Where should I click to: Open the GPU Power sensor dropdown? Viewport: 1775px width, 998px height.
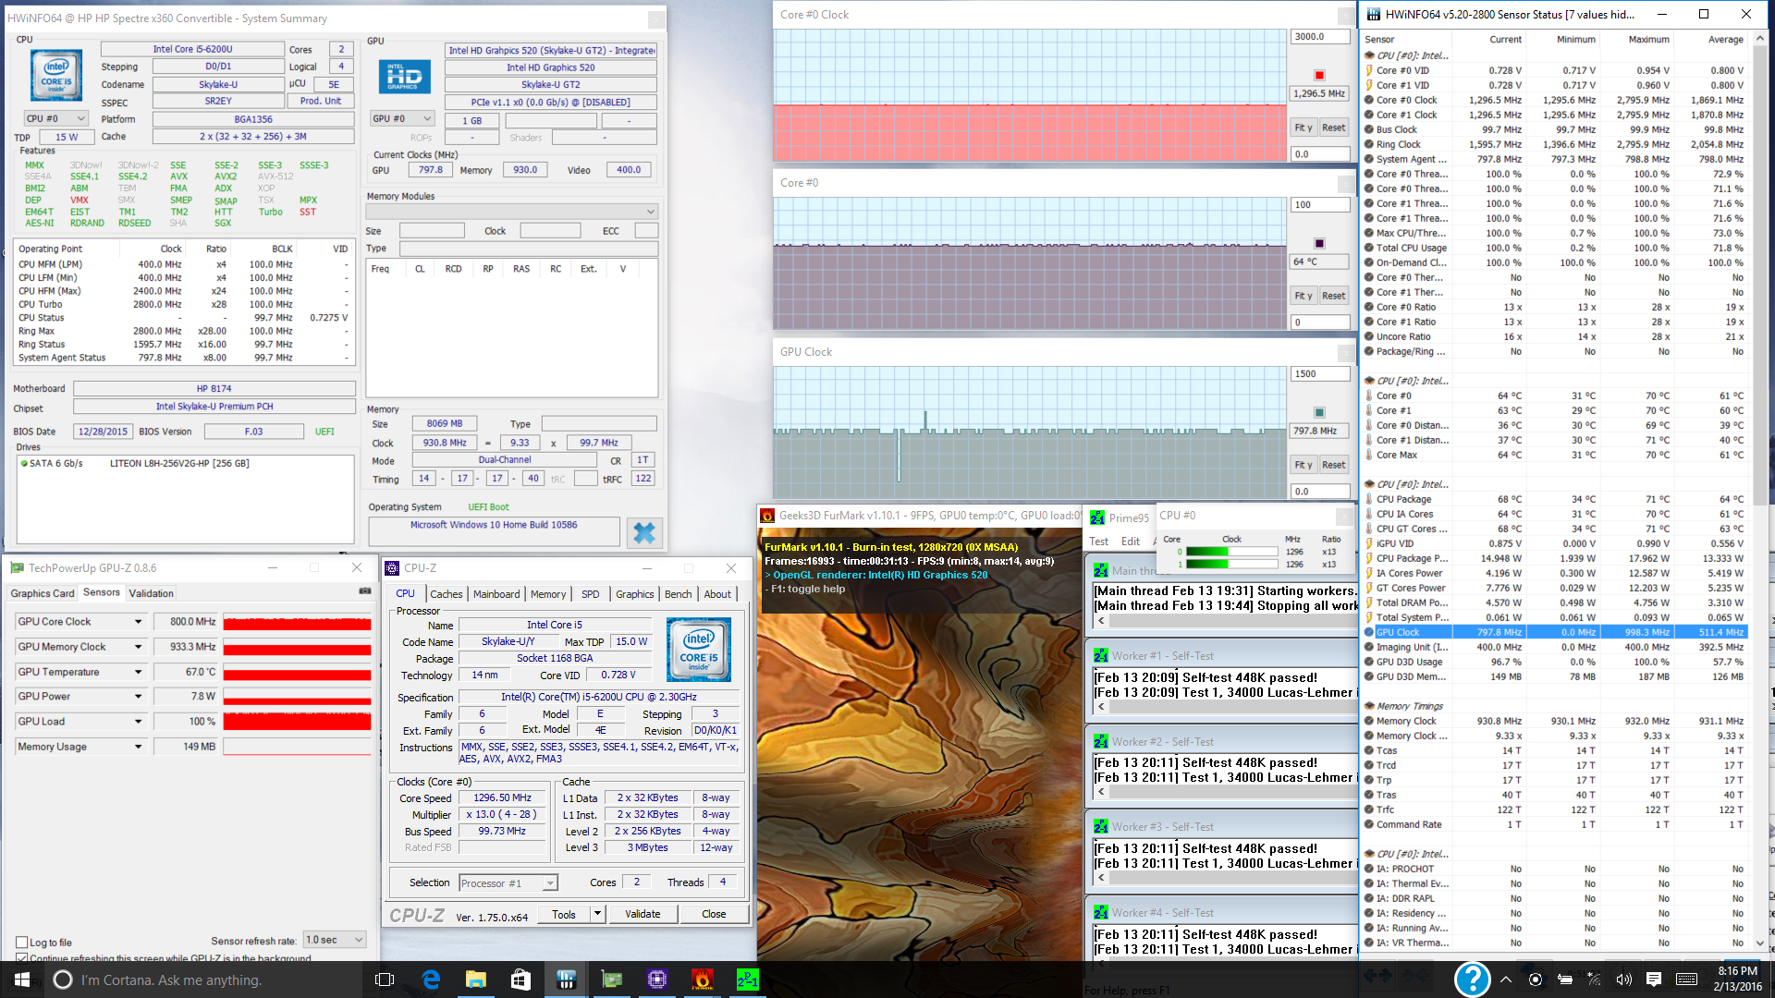click(x=139, y=697)
